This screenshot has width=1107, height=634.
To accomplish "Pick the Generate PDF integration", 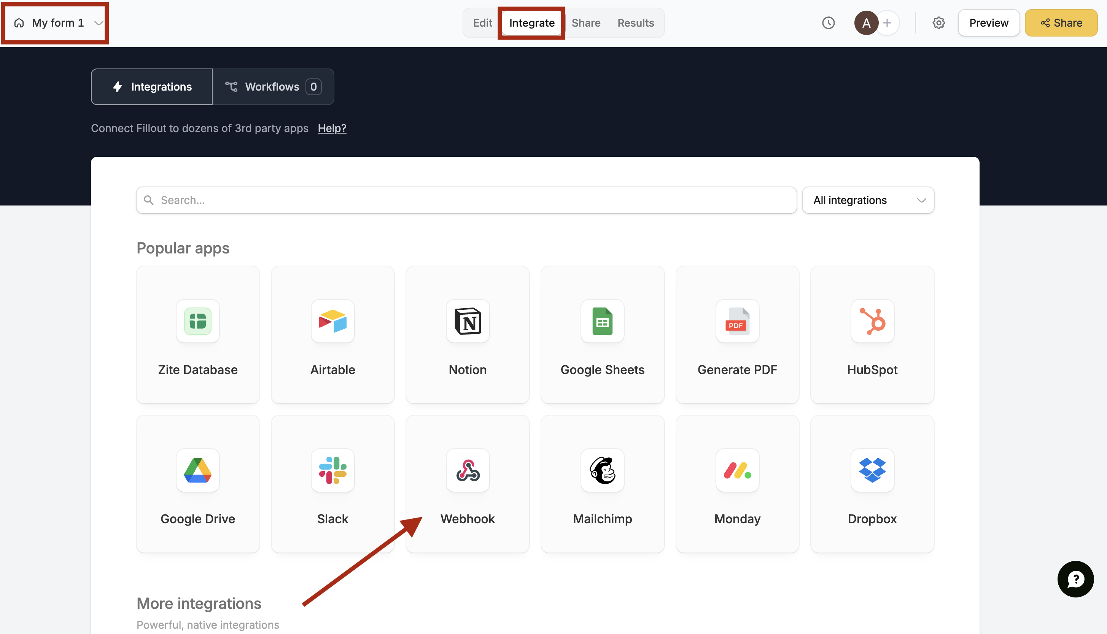I will (x=737, y=335).
